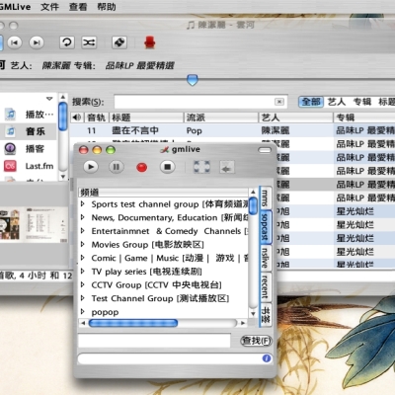
Task: Expand Test Channel Group
Action: 83,298
